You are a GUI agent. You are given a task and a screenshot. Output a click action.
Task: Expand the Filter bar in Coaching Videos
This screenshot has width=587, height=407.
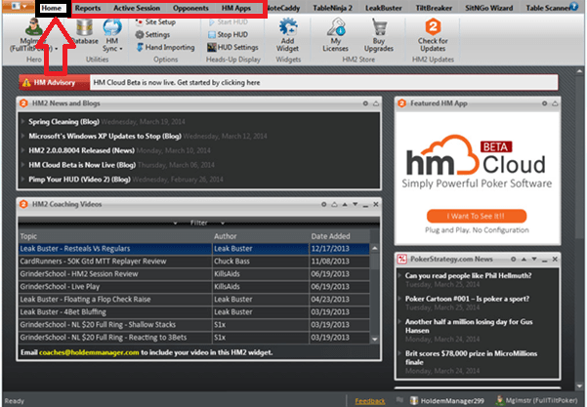tap(199, 223)
